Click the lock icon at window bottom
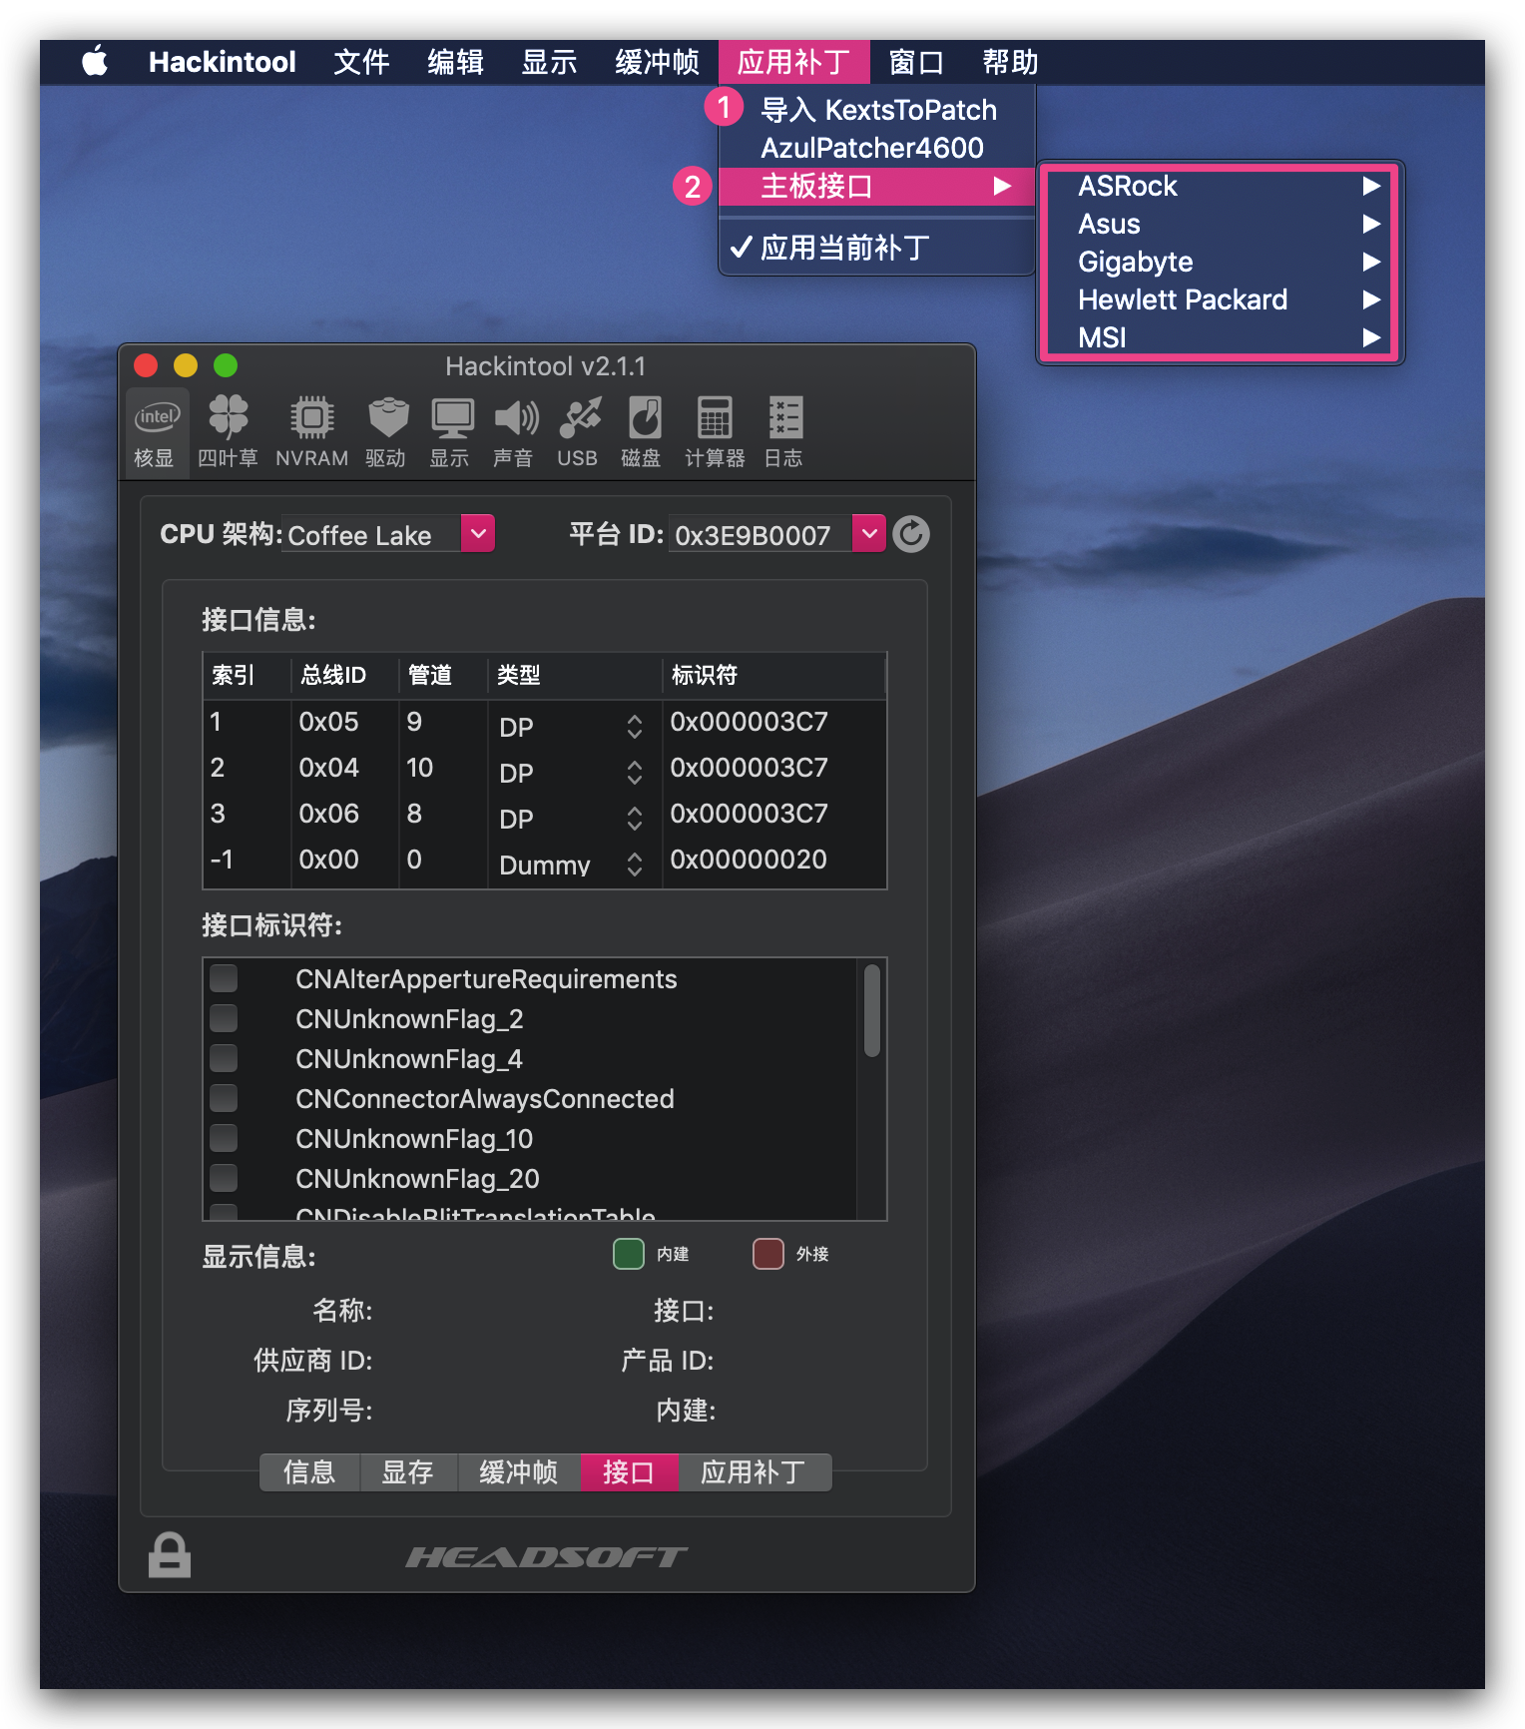 tap(170, 1554)
